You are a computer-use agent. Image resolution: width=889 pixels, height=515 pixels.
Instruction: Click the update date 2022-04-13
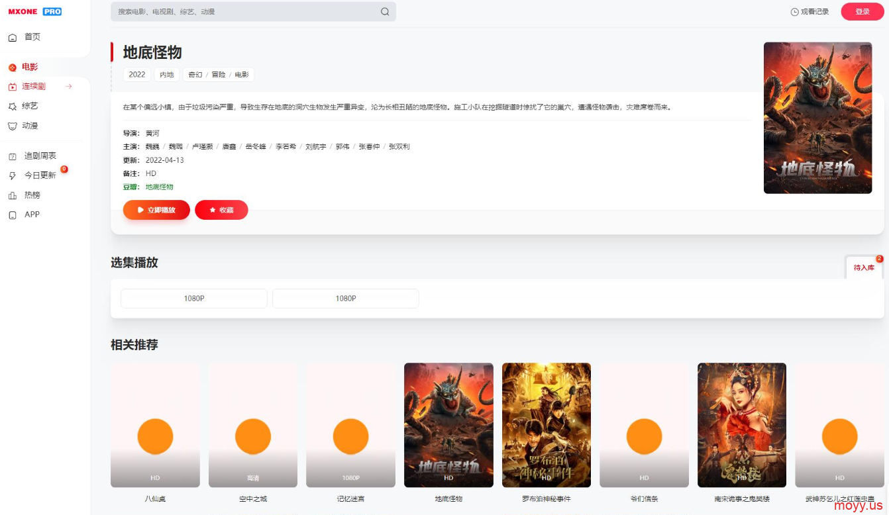tap(165, 160)
